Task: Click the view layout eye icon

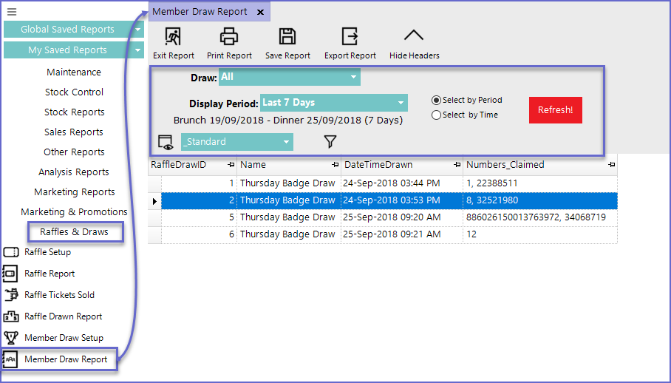Action: click(x=166, y=142)
